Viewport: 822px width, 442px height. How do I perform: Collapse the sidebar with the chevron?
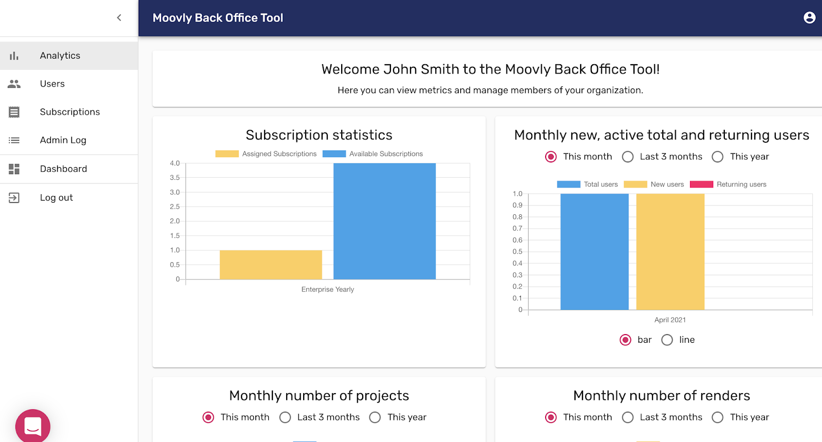119,18
